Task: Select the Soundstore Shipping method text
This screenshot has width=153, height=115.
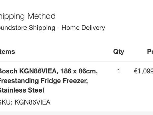Action: click(52, 28)
